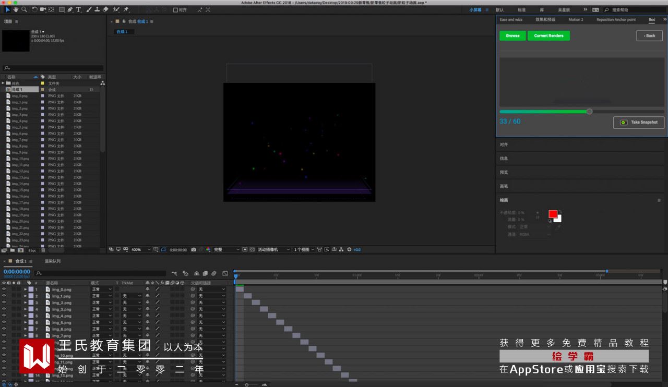
Task: Click the Take Snapshot button
Action: [639, 122]
